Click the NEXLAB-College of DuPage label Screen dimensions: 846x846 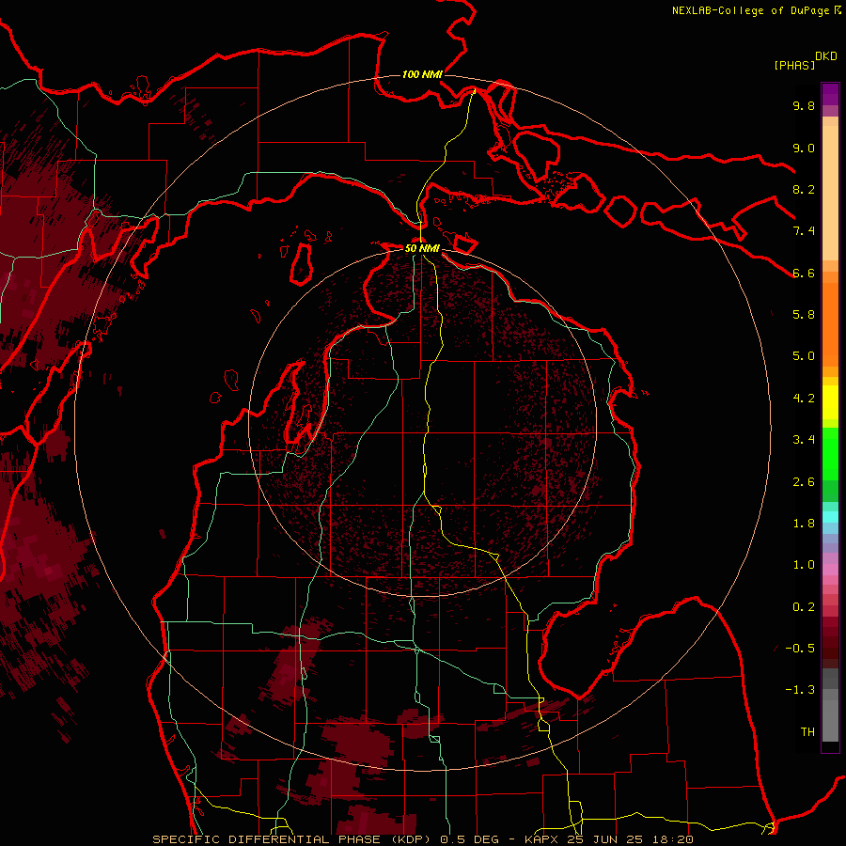coord(751,10)
